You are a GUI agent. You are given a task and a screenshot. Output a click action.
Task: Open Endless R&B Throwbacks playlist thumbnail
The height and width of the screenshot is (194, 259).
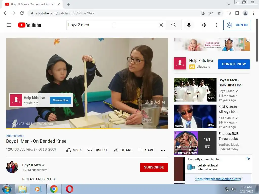click(195, 143)
